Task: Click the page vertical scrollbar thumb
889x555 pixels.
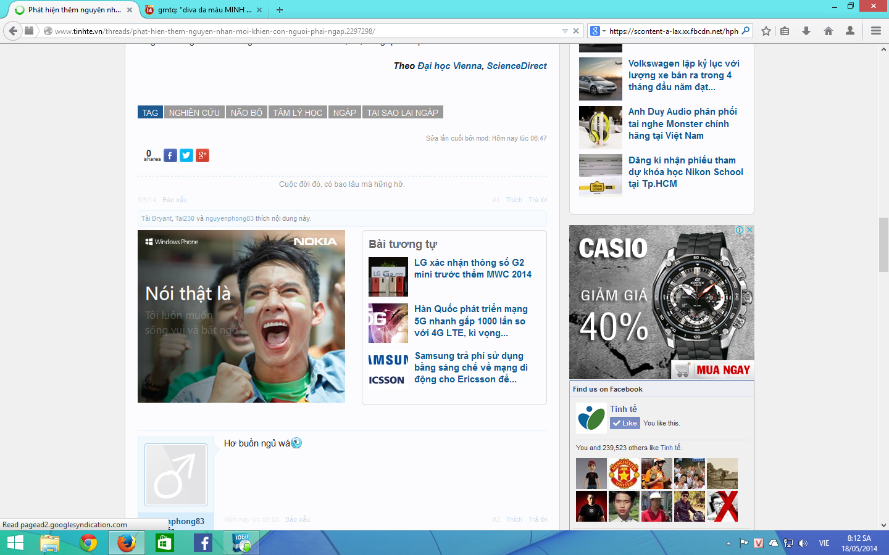Action: click(883, 245)
